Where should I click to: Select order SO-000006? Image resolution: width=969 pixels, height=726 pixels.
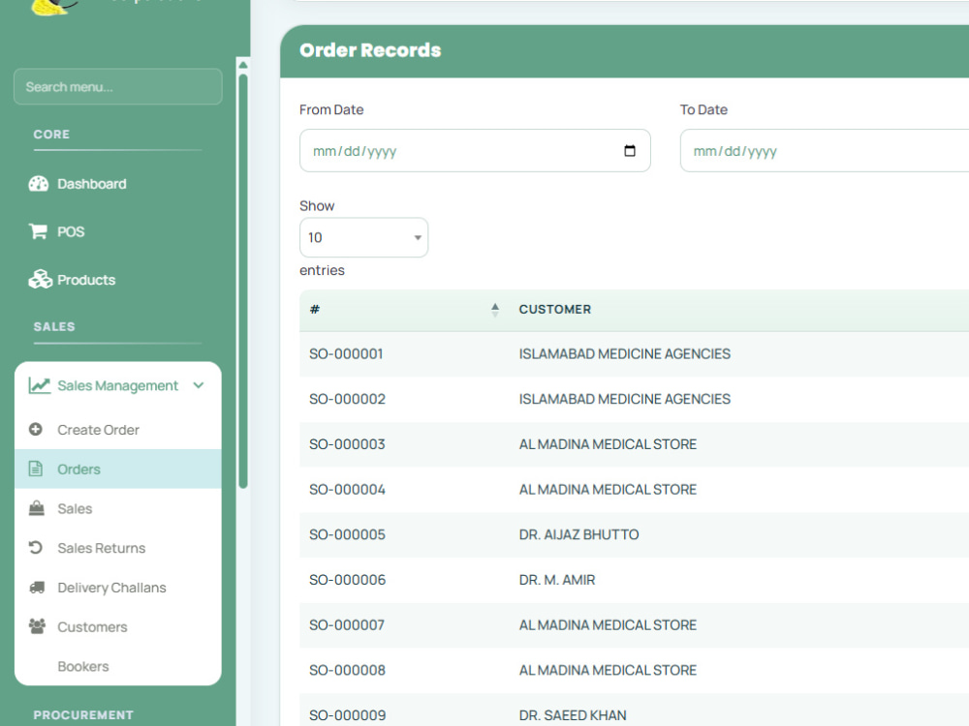[347, 580]
